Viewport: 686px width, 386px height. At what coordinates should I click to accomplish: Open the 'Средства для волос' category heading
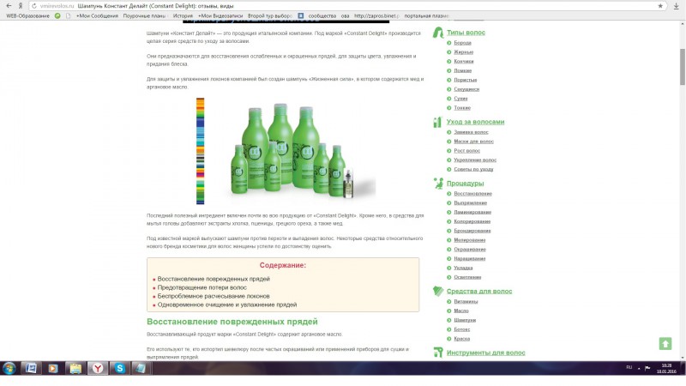point(479,291)
